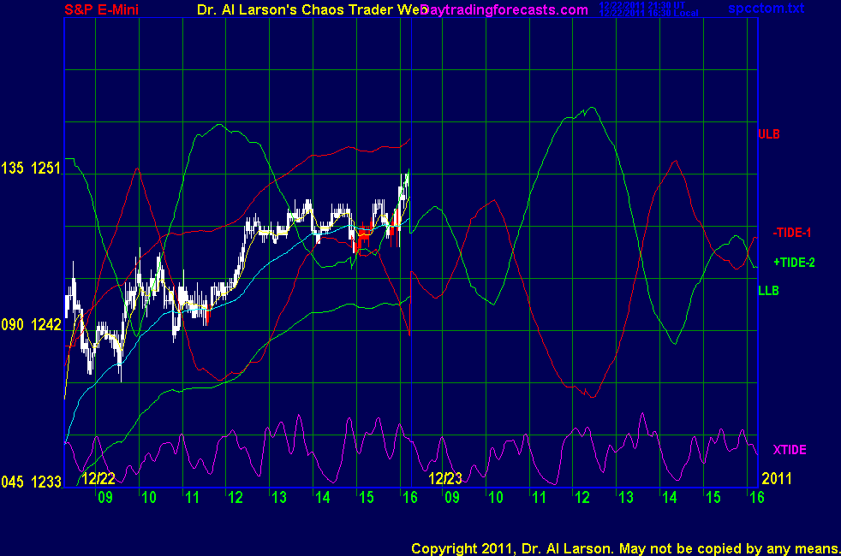Click the red "S&P E-Mini" chart title
This screenshot has height=556, width=841.
click(101, 9)
